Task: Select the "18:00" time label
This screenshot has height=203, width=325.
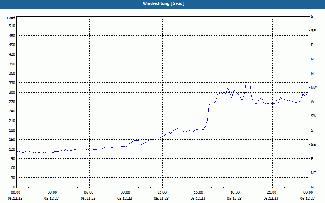Action: (235, 192)
